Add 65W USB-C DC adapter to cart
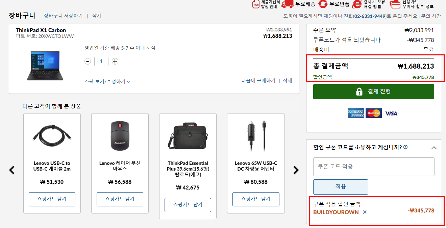Image resolution: width=446 pixels, height=228 pixels. (x=256, y=199)
